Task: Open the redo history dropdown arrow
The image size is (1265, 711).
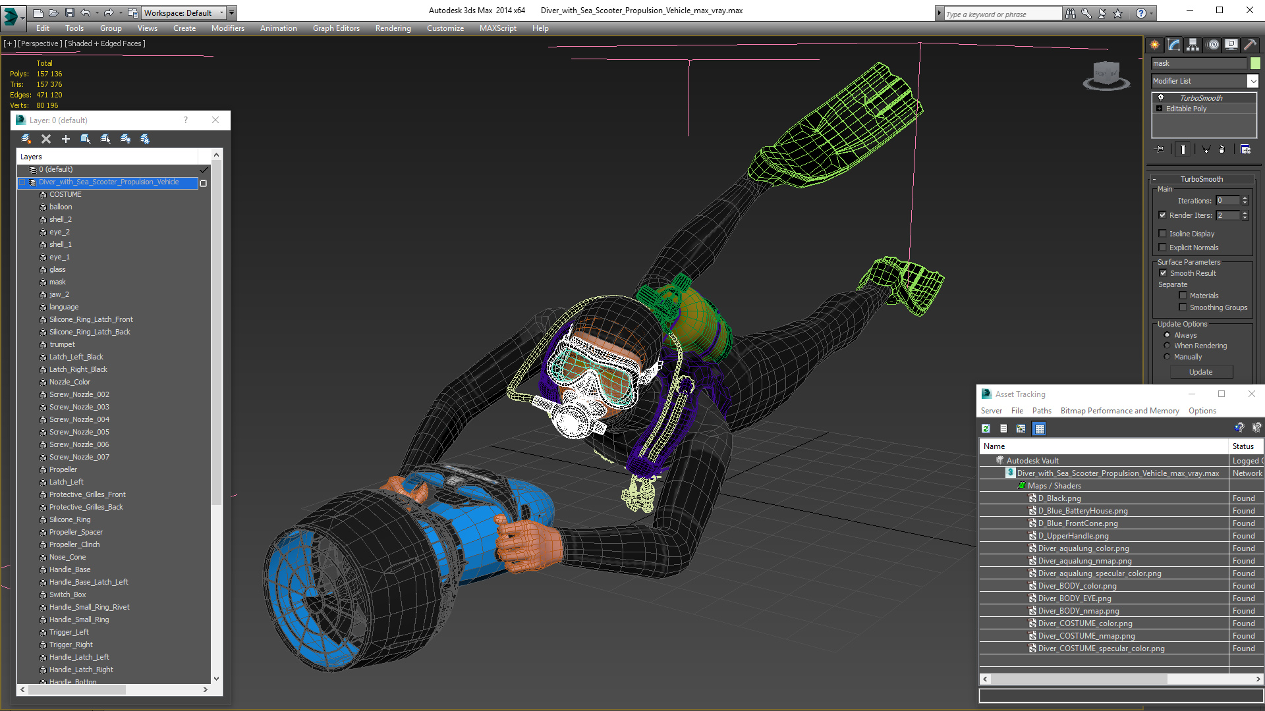Action: pyautogui.click(x=120, y=13)
